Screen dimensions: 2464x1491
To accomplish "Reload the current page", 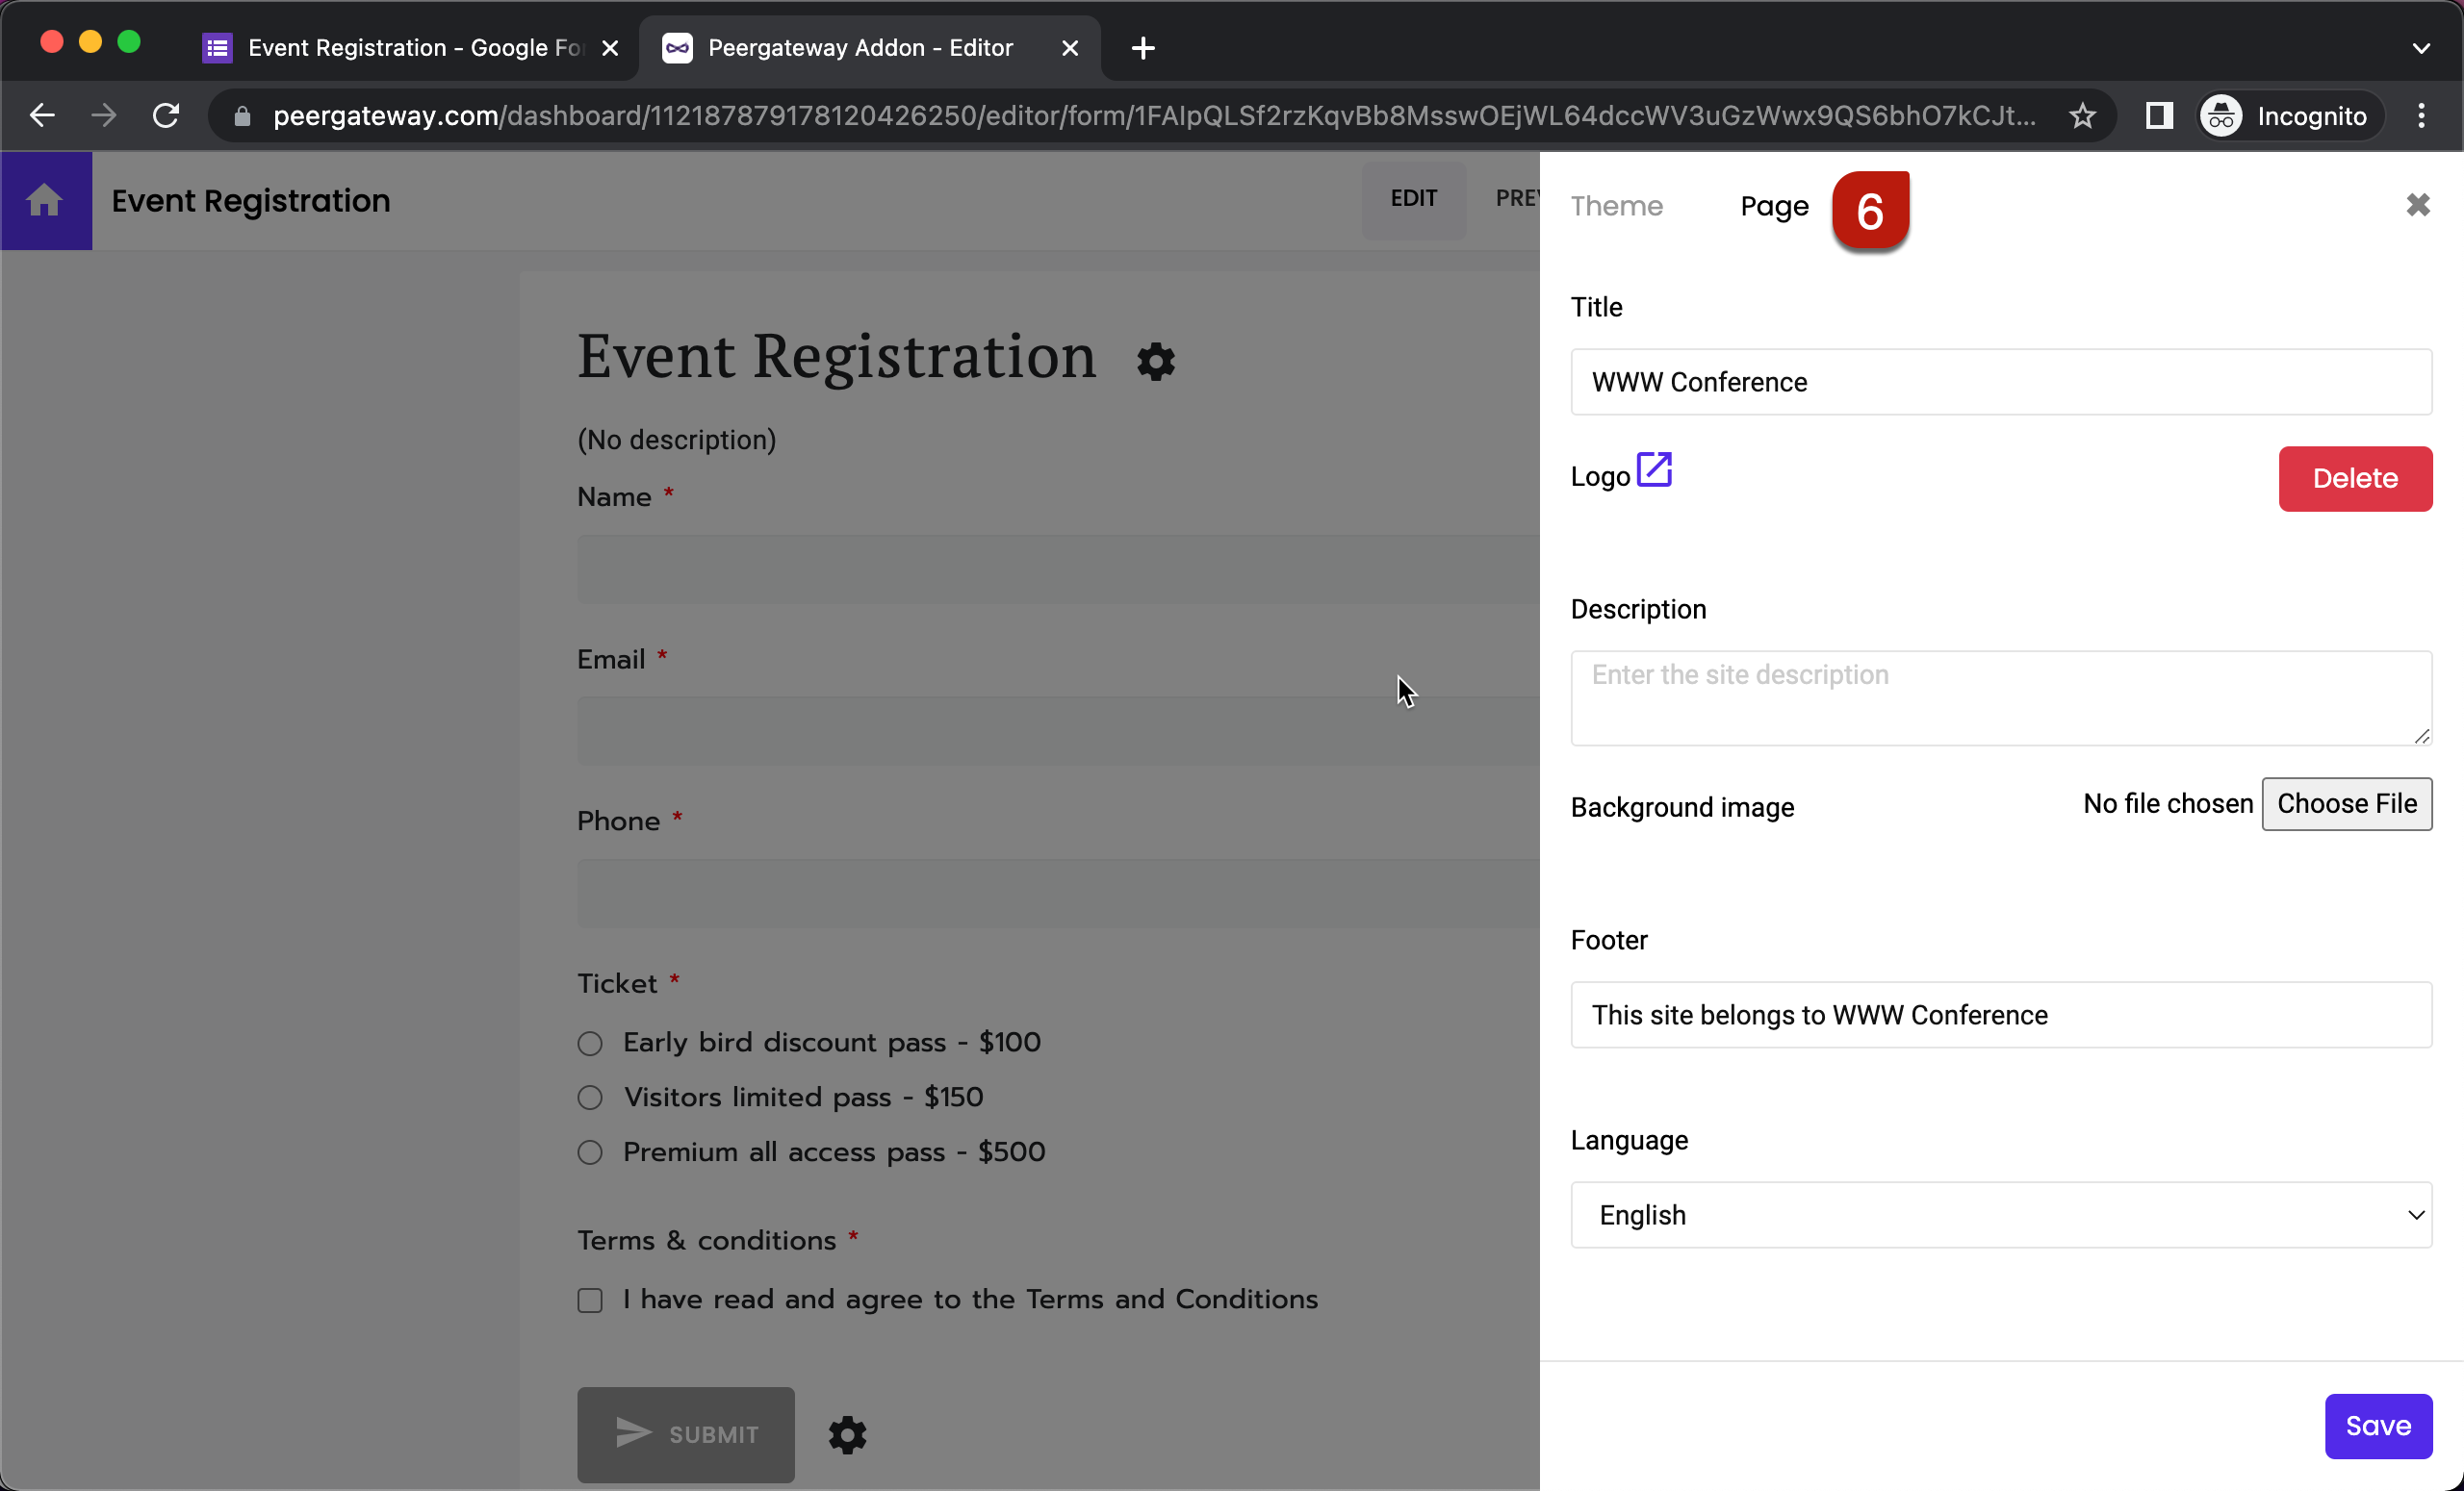I will pos(166,114).
